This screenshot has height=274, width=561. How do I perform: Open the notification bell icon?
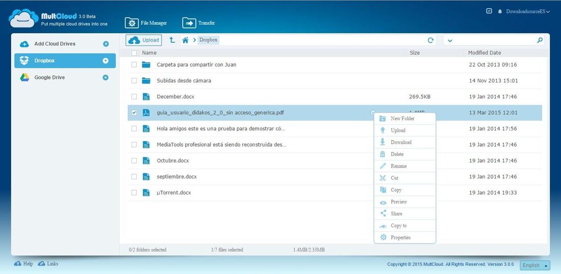(500, 11)
